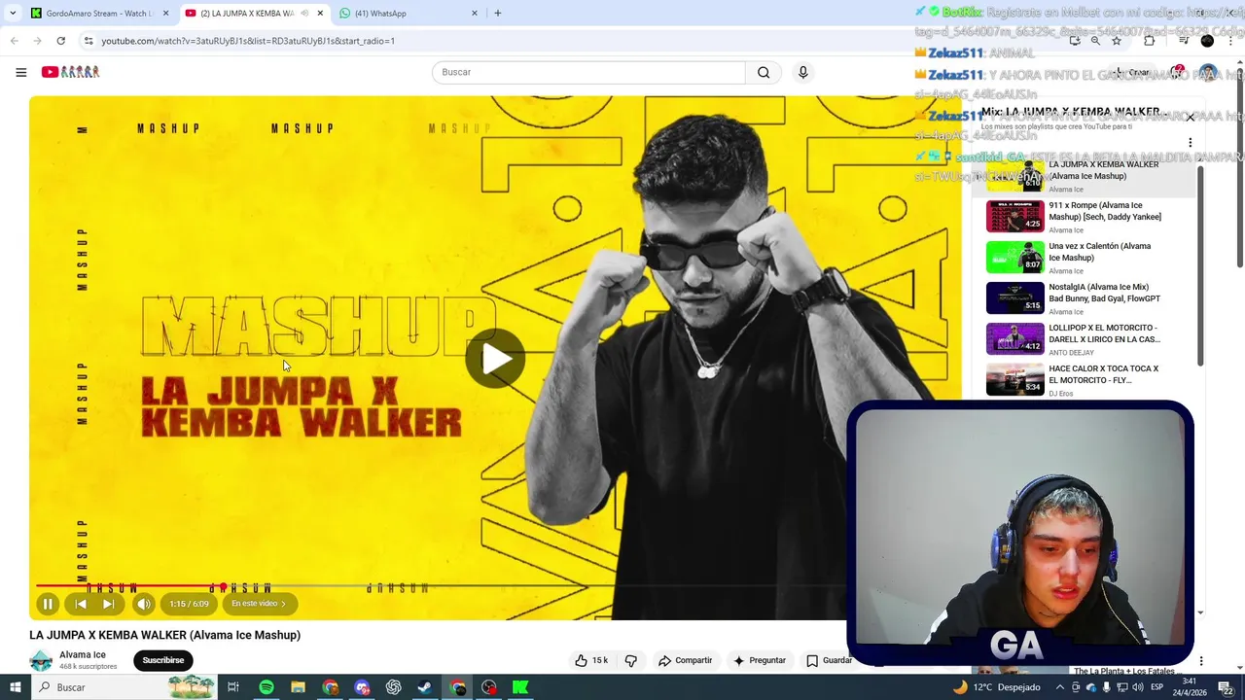This screenshot has width=1245, height=700.
Task: Click the search magnifier button
Action: click(x=764, y=72)
